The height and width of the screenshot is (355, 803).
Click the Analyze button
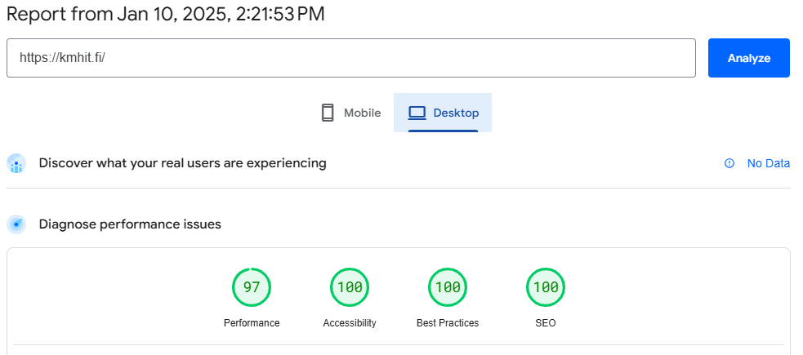point(748,58)
